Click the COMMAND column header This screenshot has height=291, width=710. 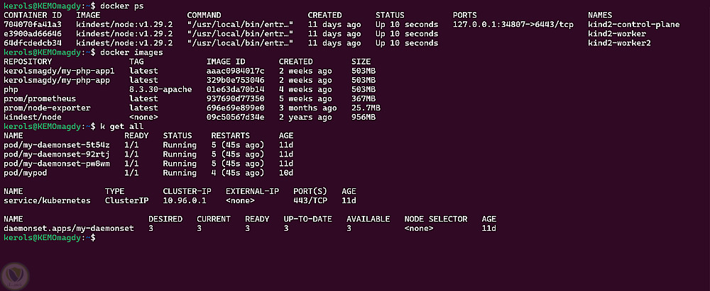(204, 16)
